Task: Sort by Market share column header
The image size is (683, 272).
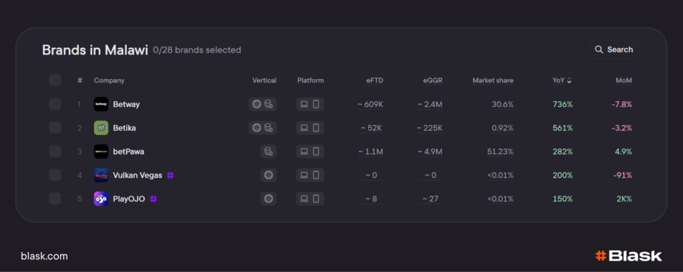Action: [493, 80]
